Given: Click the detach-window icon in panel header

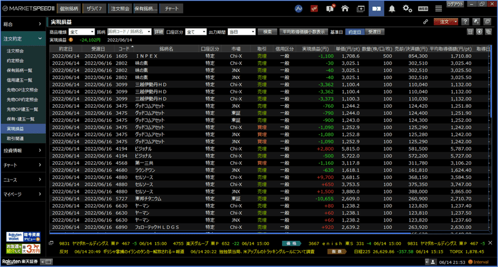Looking at the screenshot, I should coord(487,22).
